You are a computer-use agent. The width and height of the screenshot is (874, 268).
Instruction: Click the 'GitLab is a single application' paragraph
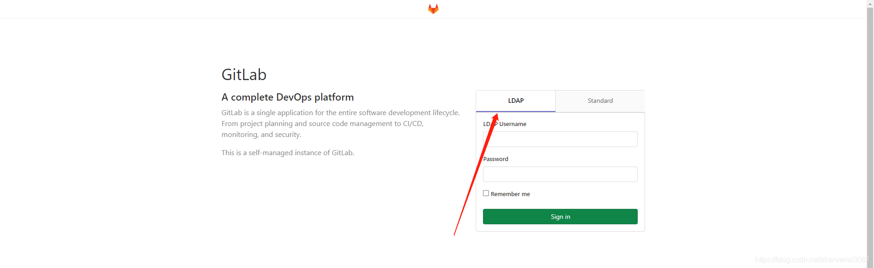click(341, 124)
